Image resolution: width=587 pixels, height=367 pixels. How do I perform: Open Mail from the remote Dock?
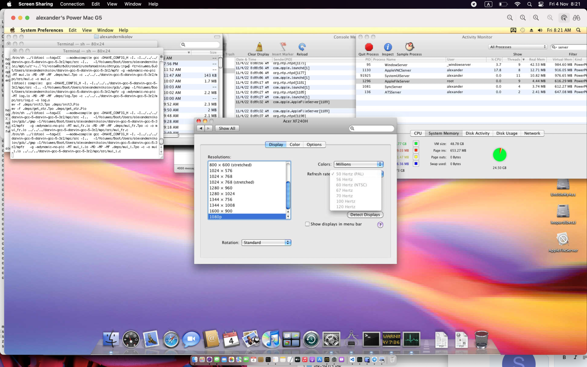click(x=151, y=339)
